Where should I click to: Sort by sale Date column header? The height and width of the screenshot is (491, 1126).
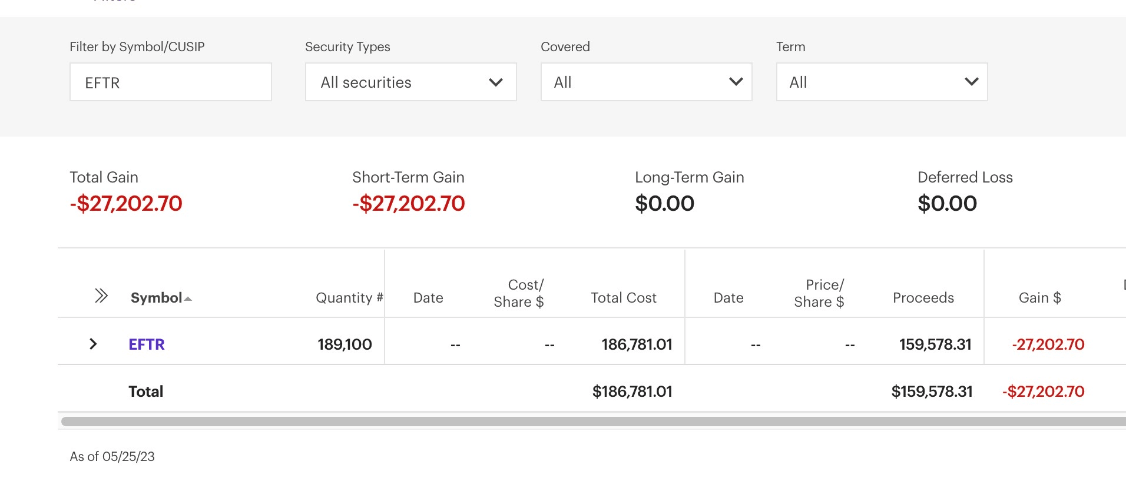pyautogui.click(x=728, y=298)
